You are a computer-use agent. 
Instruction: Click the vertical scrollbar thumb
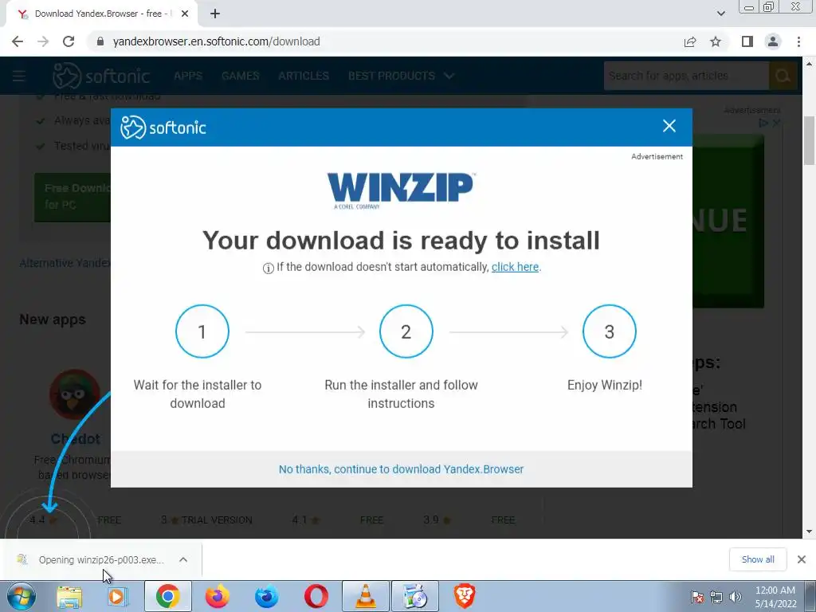click(x=810, y=140)
